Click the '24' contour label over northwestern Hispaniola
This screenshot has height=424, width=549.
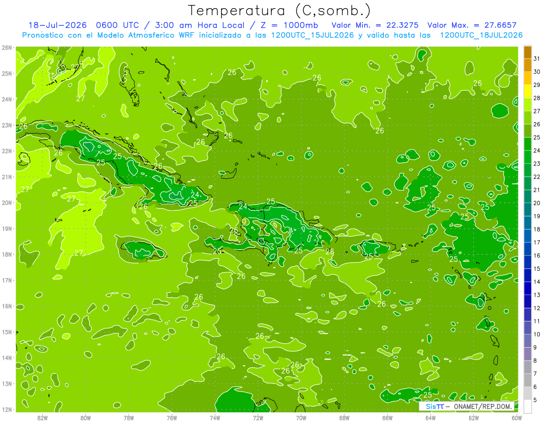[x=243, y=207]
